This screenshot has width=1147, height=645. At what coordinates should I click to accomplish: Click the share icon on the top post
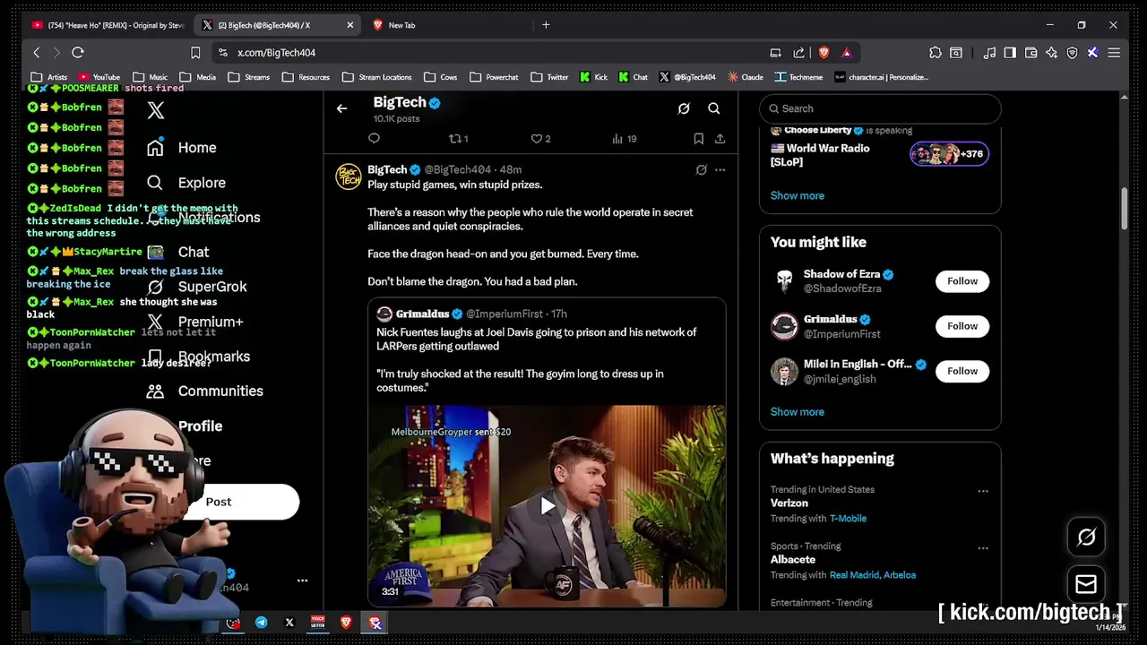click(720, 139)
